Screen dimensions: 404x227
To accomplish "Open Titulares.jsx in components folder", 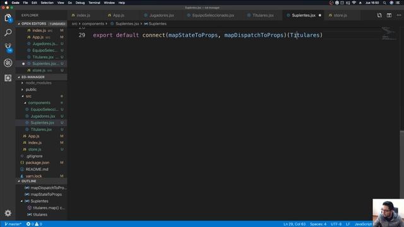I will click(41, 129).
